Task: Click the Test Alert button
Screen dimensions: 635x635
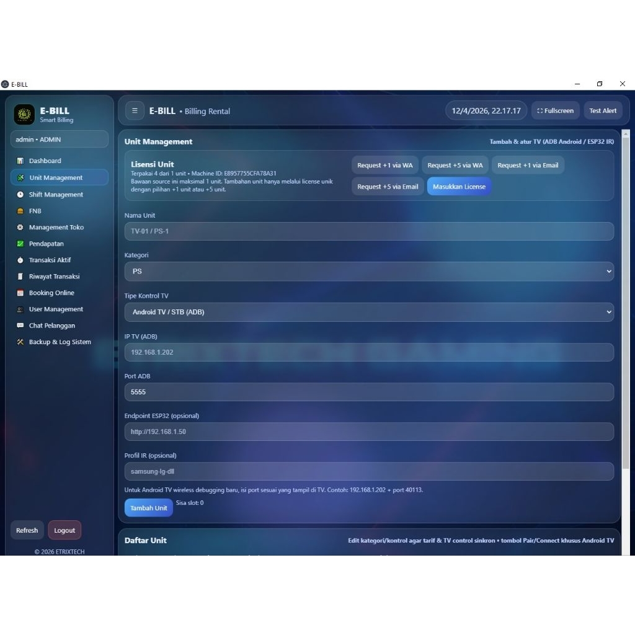Action: coord(603,110)
